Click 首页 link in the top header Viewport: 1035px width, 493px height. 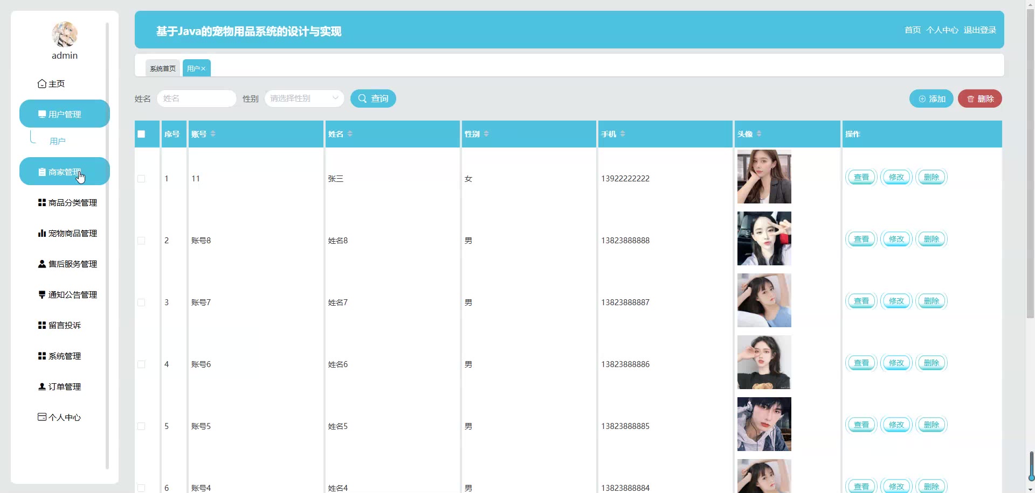click(913, 30)
